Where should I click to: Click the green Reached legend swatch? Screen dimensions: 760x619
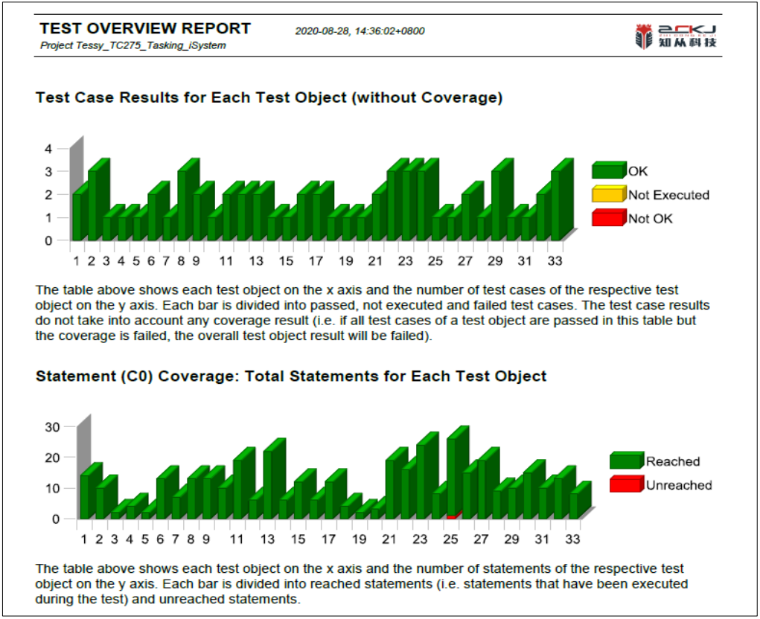(x=626, y=461)
